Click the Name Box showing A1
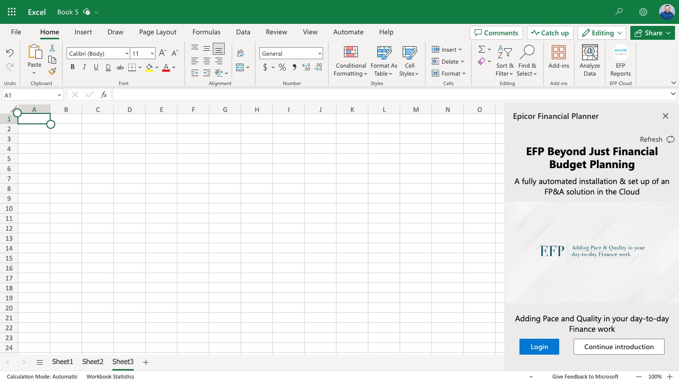 [32, 95]
